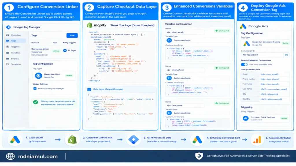Click the Type column header
This screenshot has width=296, height=166.
click(x=55, y=43)
